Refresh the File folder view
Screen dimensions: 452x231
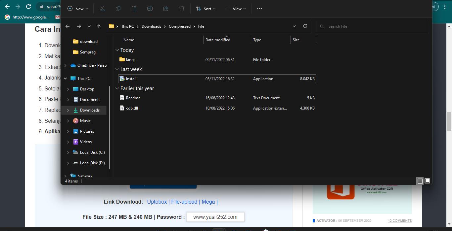[305, 26]
